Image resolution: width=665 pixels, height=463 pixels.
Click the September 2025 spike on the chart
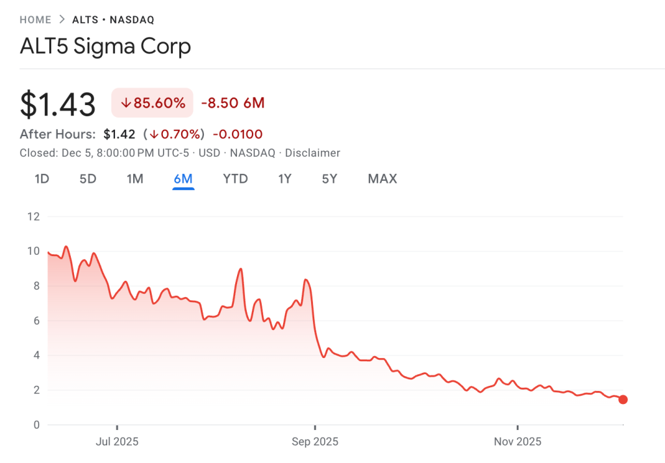tap(305, 280)
